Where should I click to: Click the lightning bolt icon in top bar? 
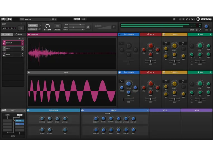point(183,19)
